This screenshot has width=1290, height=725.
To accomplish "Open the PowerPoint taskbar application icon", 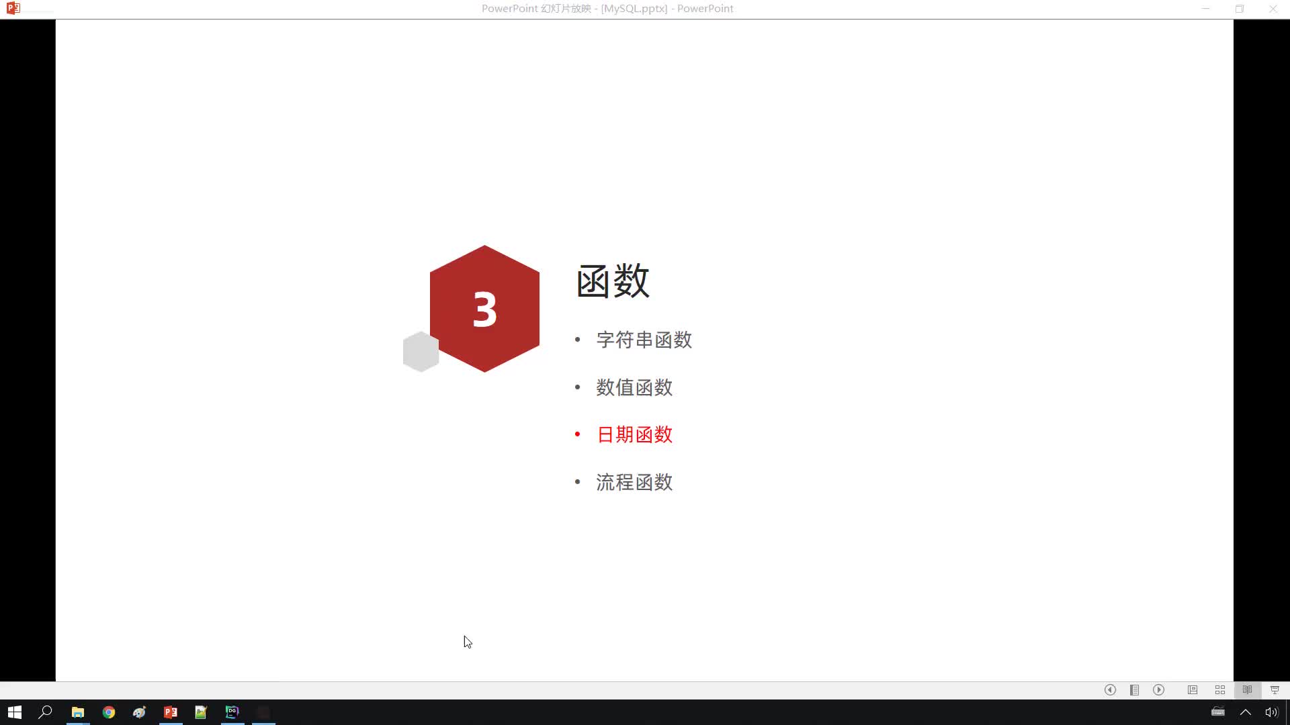I will pyautogui.click(x=171, y=712).
